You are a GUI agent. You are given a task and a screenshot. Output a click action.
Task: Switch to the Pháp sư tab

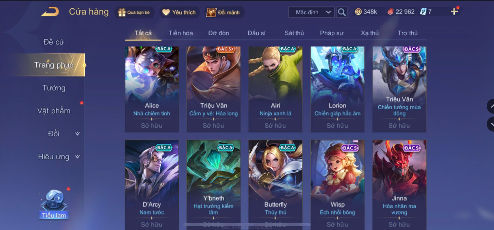(332, 33)
